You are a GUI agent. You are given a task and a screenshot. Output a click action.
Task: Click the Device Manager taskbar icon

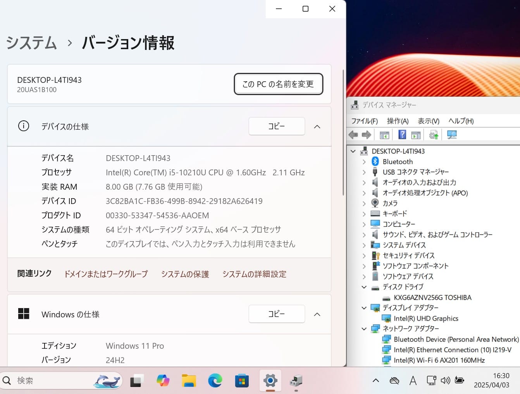[x=296, y=381]
